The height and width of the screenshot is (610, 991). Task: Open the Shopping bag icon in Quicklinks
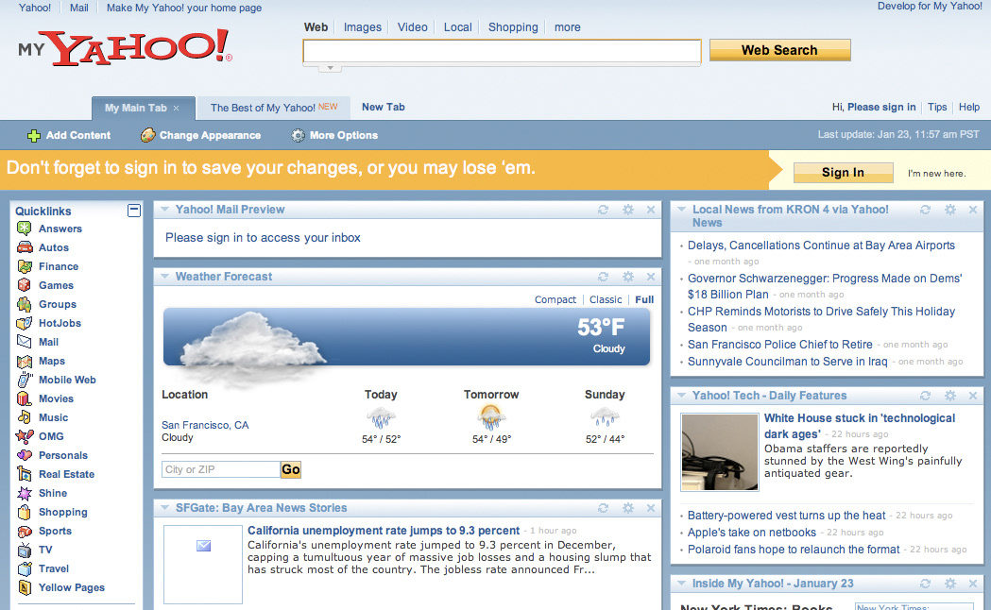24,512
